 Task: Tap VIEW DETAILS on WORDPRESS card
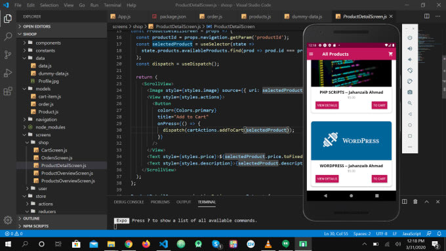pyautogui.click(x=327, y=179)
